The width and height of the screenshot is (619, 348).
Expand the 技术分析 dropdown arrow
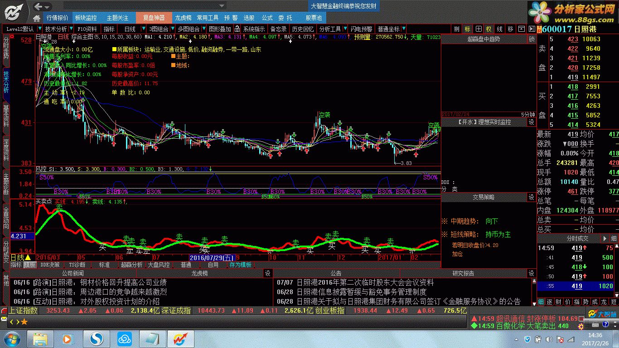click(x=70, y=29)
